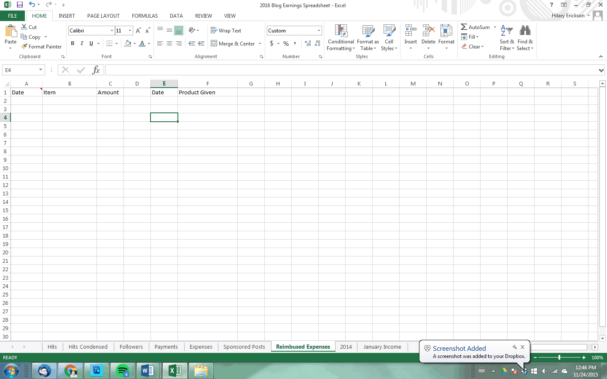Screen dimensions: 607x379
Task: Toggle Center horizontal alignment
Action: [x=169, y=43]
